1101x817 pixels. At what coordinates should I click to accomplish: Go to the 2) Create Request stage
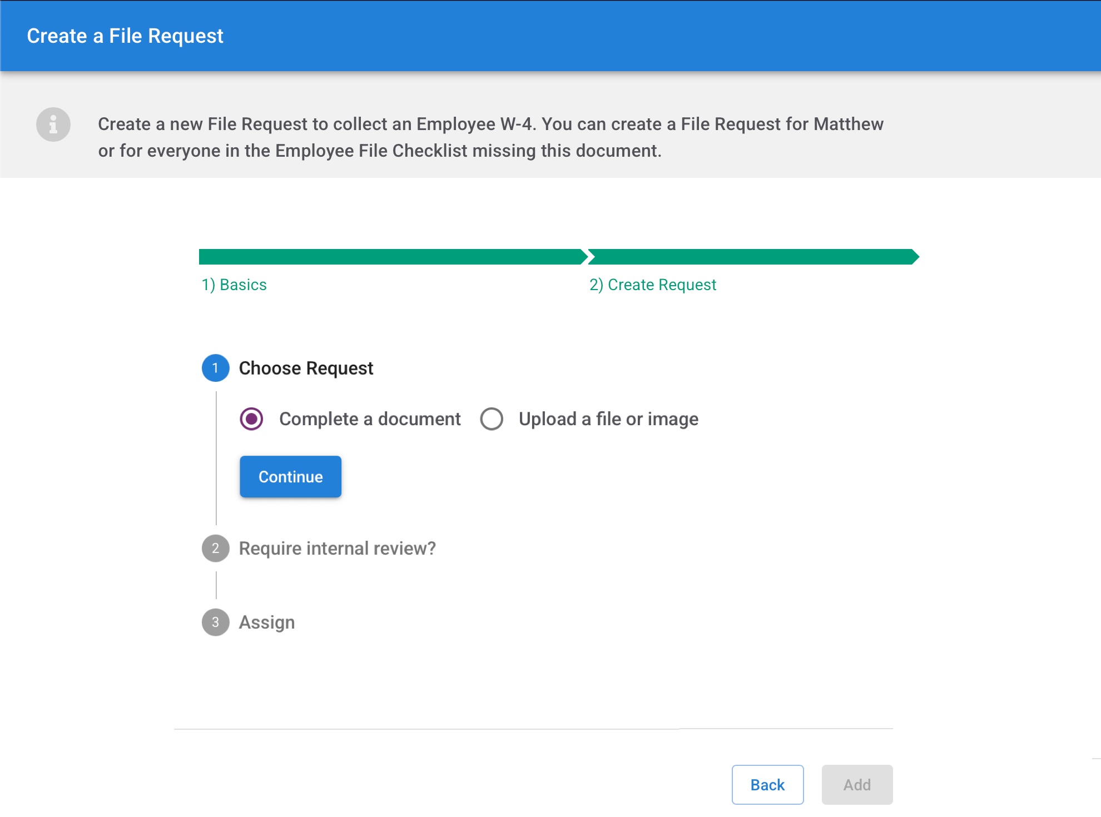coord(653,285)
